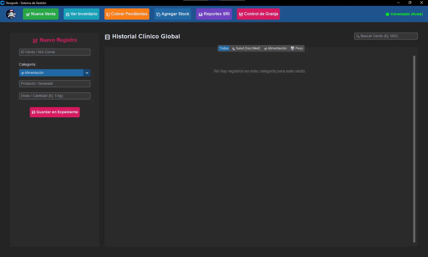Open the Alimentación category combo box

51,73
